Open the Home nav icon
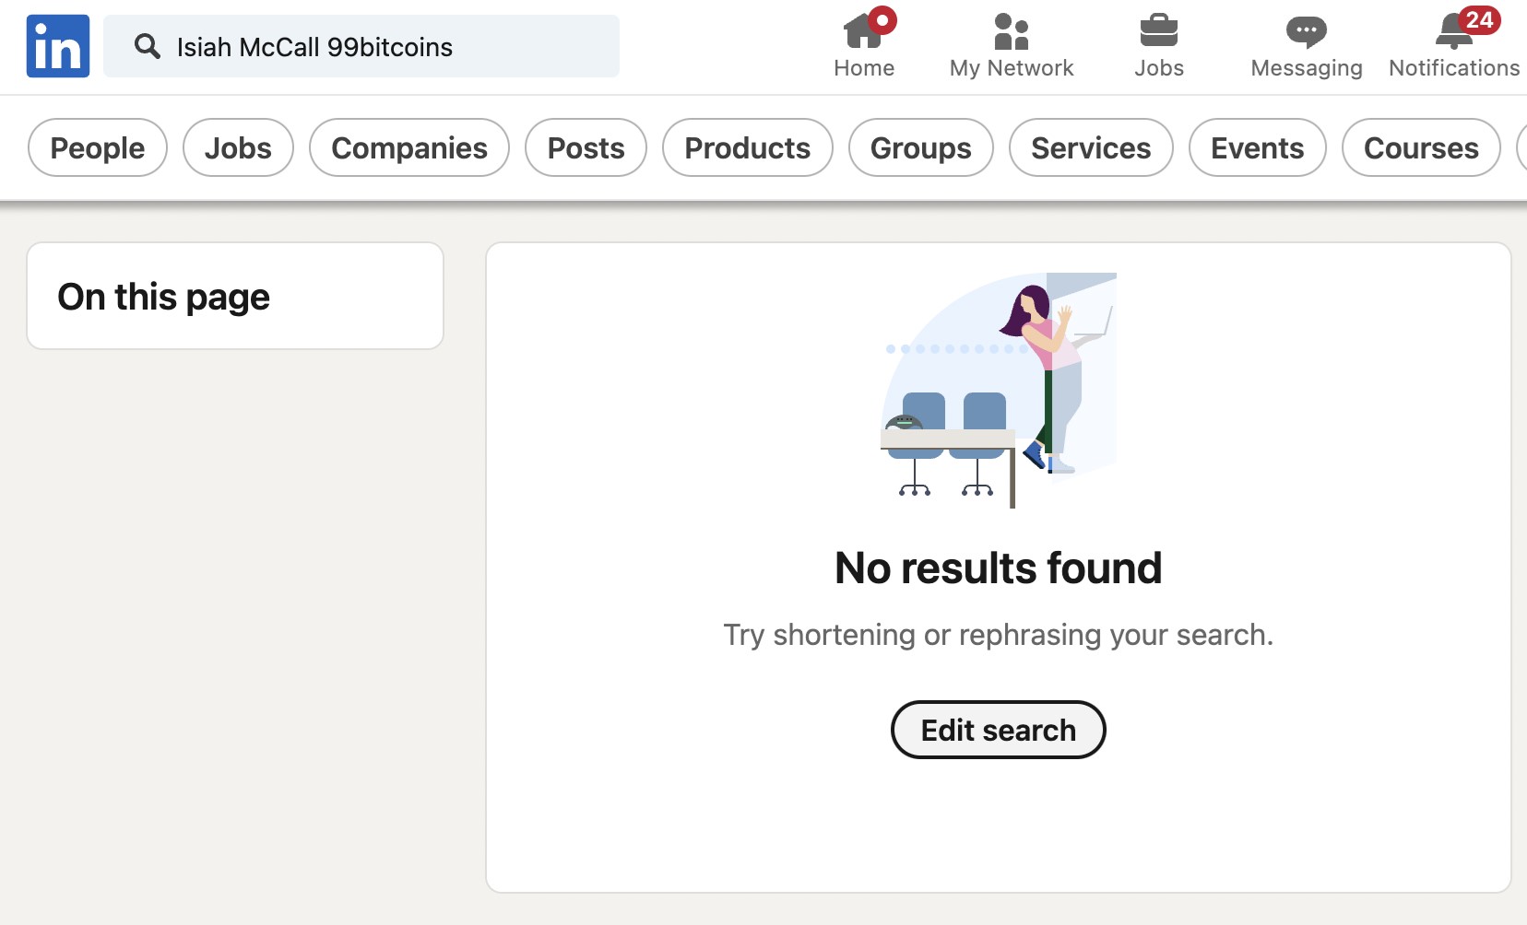Viewport: 1527px width, 925px height. pyautogui.click(x=863, y=31)
